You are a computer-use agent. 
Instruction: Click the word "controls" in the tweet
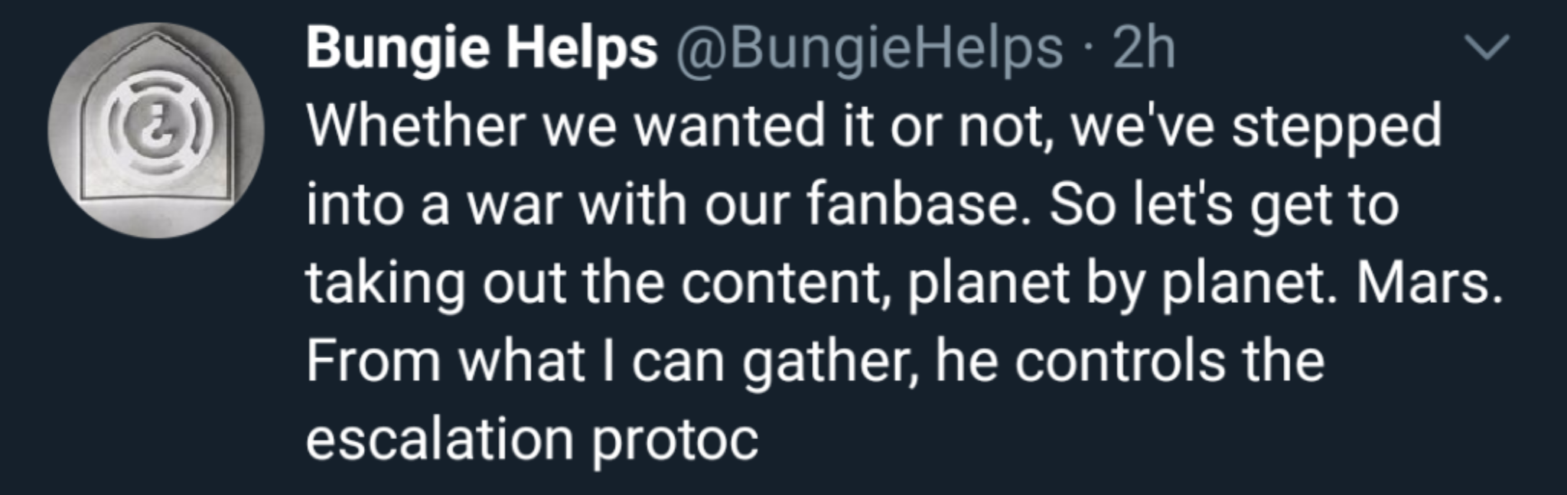tap(1119, 360)
